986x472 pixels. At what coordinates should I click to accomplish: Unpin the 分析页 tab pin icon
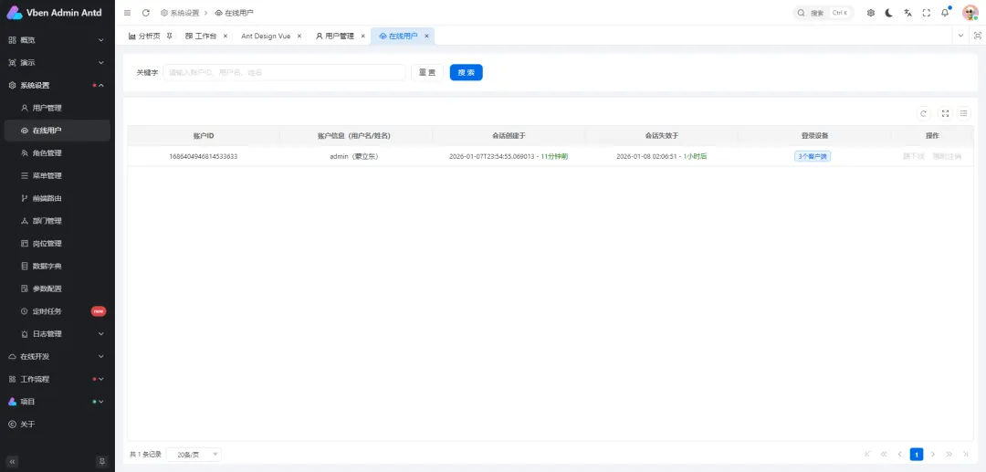tap(169, 36)
